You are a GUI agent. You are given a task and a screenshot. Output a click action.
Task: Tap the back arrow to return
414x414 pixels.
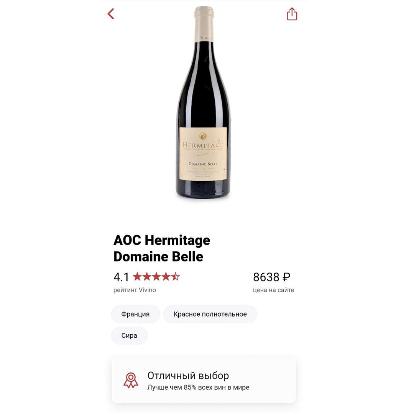click(x=110, y=13)
